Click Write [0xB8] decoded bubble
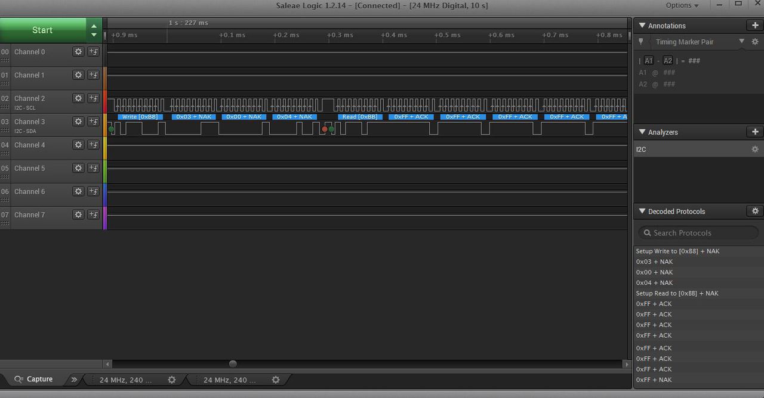The image size is (764, 398). tap(140, 117)
